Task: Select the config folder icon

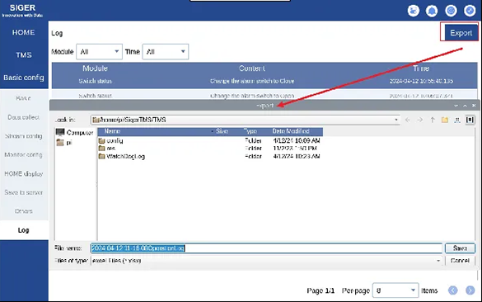Action: point(101,141)
